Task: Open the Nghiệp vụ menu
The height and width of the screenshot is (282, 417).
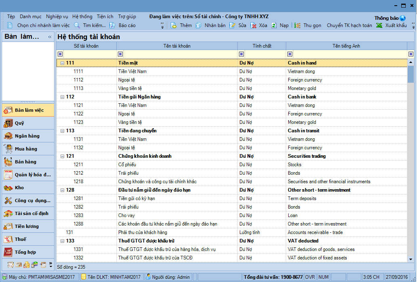Action: (57, 17)
